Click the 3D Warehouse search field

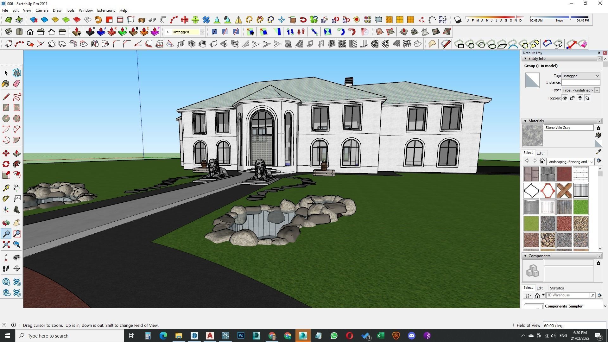567,295
